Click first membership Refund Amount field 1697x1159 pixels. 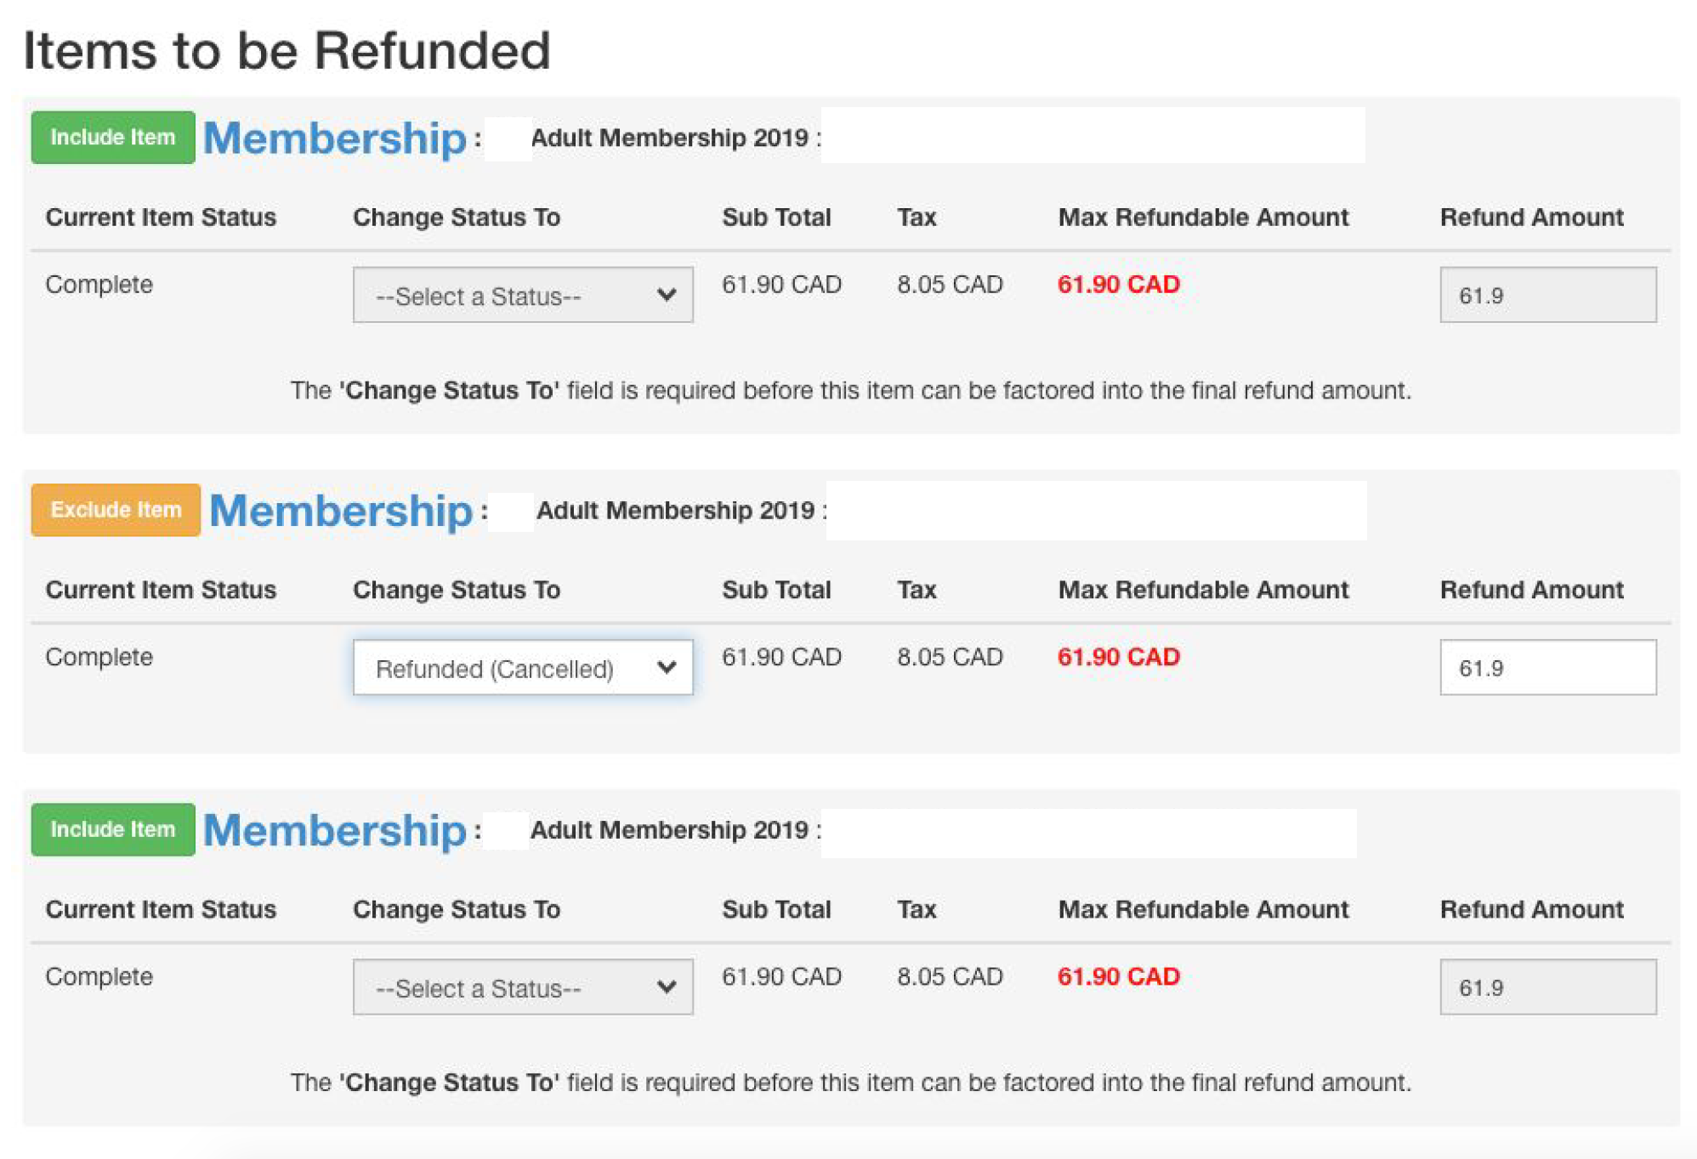[1547, 295]
